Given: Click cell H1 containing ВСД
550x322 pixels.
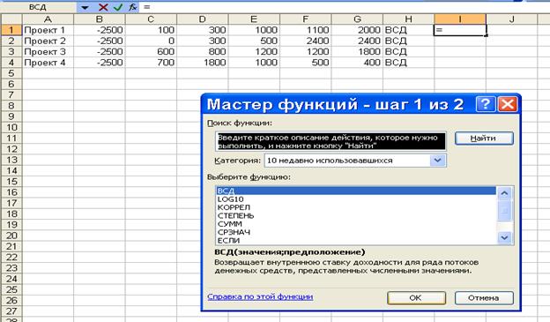Looking at the screenshot, I should [x=409, y=30].
